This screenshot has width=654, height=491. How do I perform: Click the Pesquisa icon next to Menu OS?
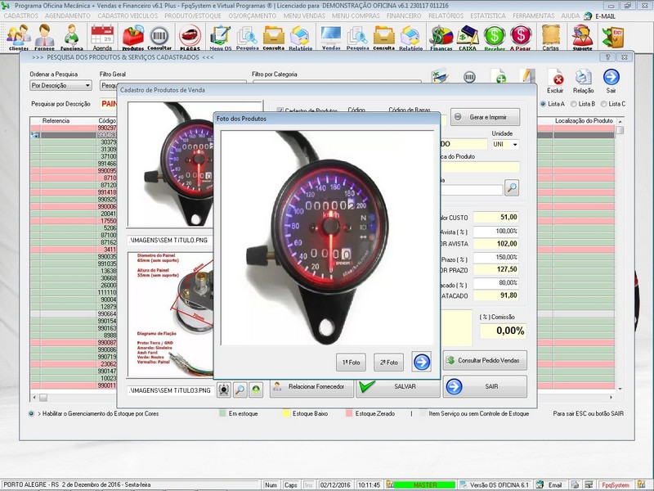pyautogui.click(x=247, y=37)
